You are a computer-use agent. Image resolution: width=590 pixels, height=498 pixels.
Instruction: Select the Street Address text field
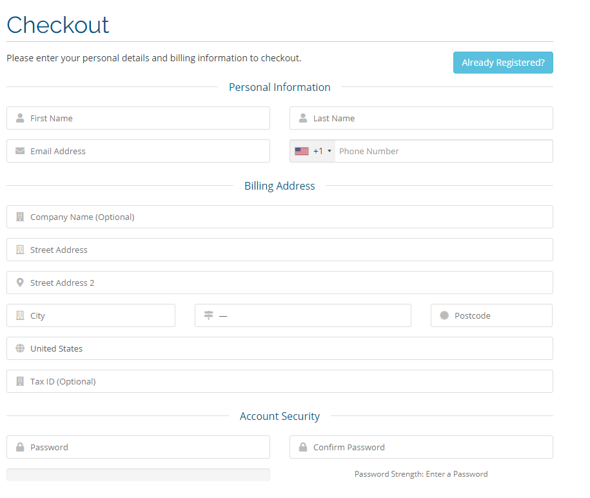point(280,250)
